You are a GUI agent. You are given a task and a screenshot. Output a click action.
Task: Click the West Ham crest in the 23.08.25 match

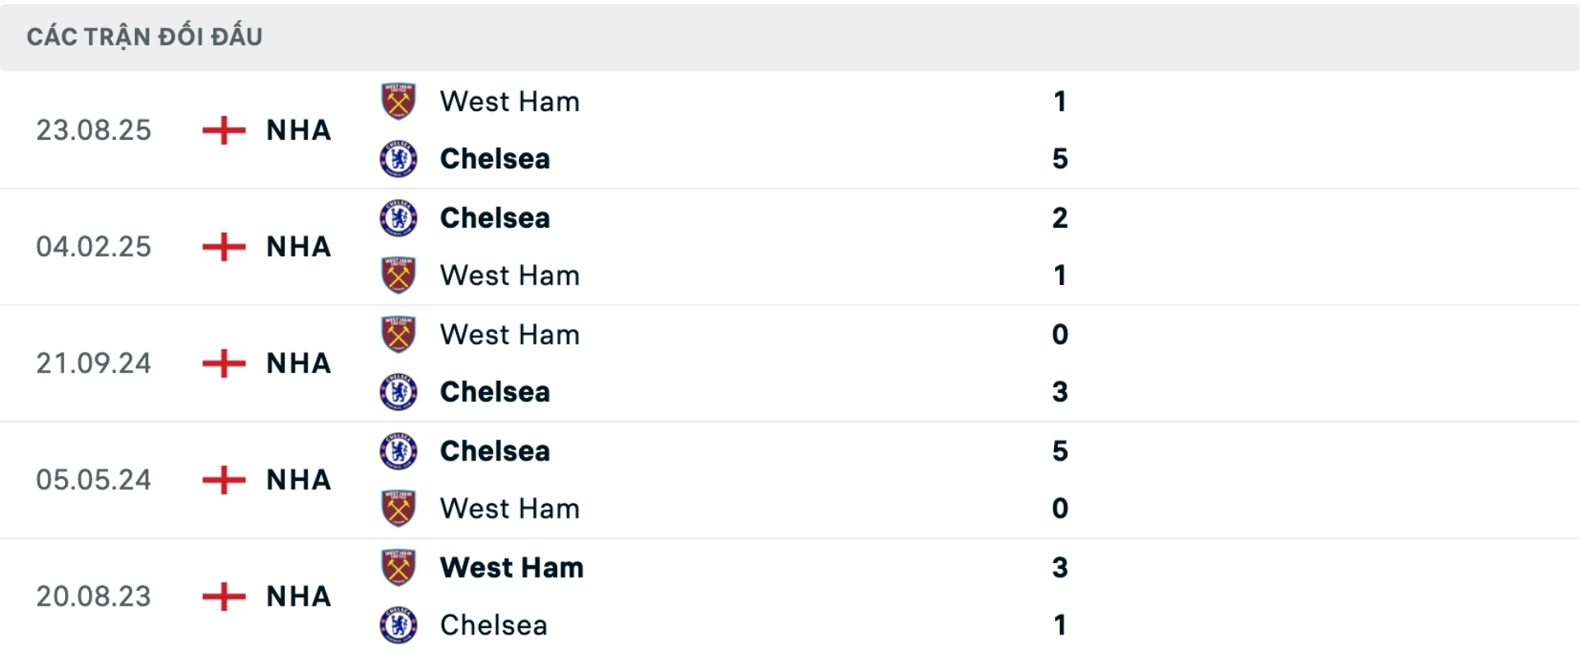[x=398, y=102]
